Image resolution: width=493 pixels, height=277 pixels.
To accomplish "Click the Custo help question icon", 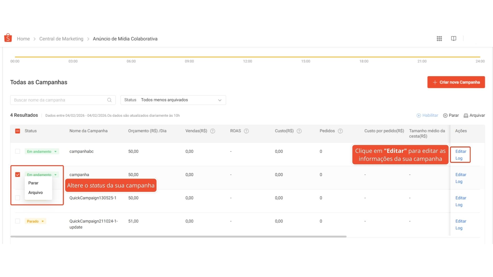I will pos(299,131).
